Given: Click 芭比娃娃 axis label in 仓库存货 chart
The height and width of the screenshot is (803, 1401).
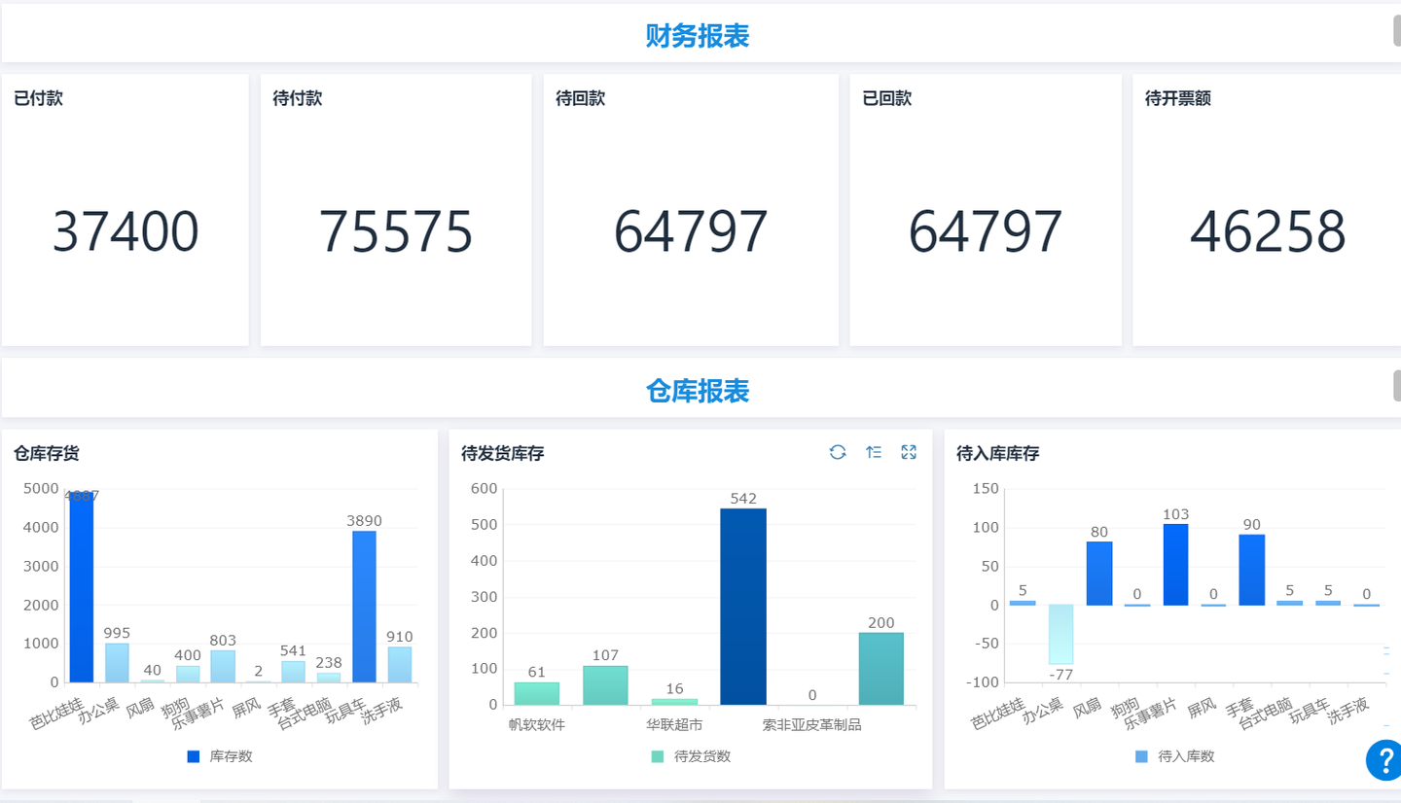Looking at the screenshot, I should pyautogui.click(x=58, y=713).
